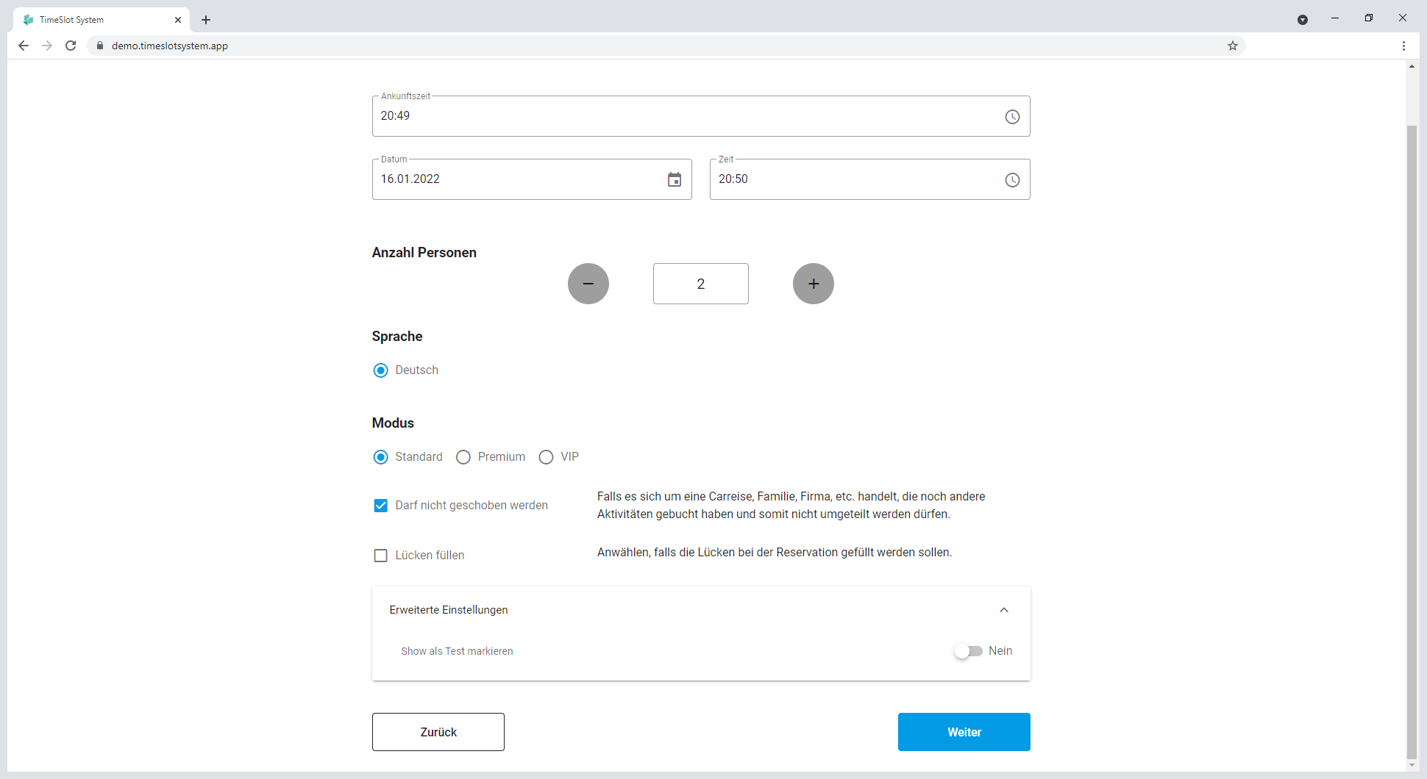This screenshot has width=1427, height=779.
Task: Enable the Lücken füllen checkbox
Action: (x=380, y=556)
